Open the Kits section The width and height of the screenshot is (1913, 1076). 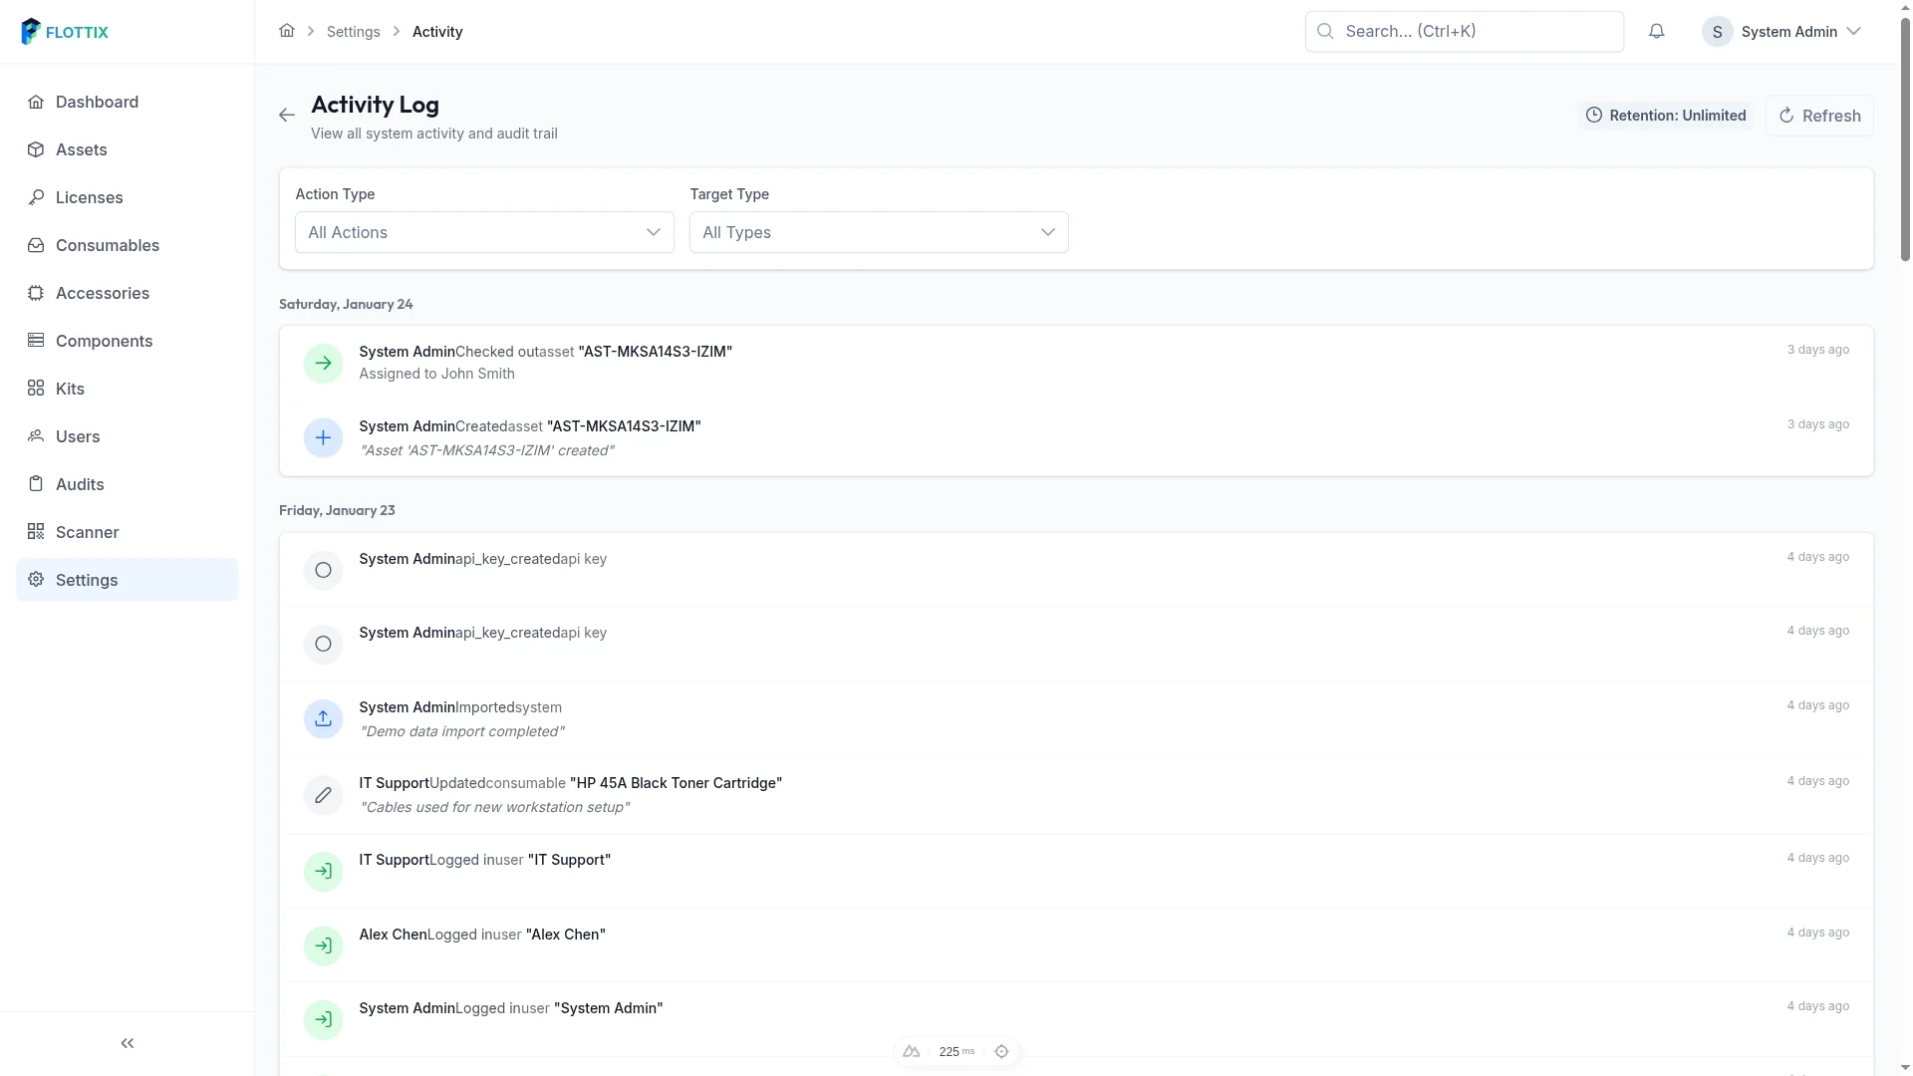(70, 389)
